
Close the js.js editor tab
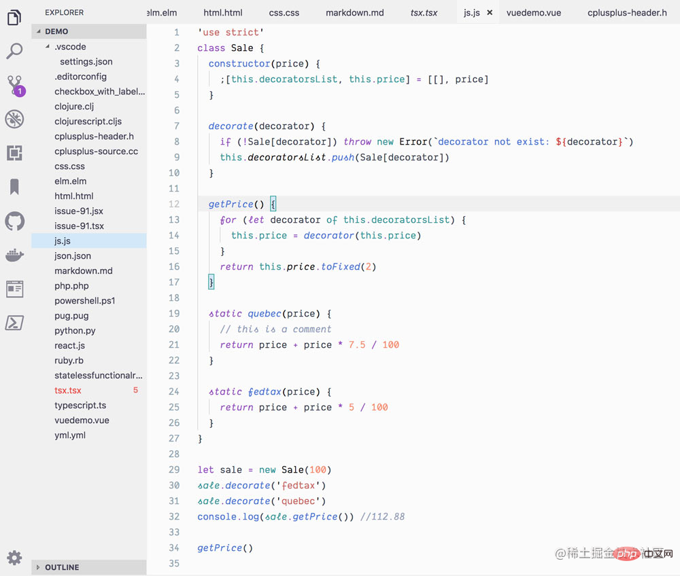click(x=490, y=12)
